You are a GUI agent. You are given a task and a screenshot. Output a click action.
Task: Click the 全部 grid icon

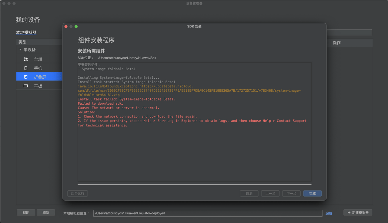26,59
